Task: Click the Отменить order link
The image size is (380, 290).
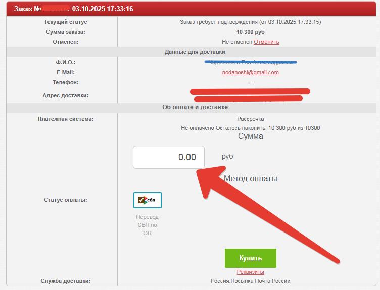Action: 266,42
